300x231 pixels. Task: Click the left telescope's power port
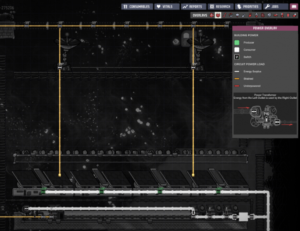point(60,68)
